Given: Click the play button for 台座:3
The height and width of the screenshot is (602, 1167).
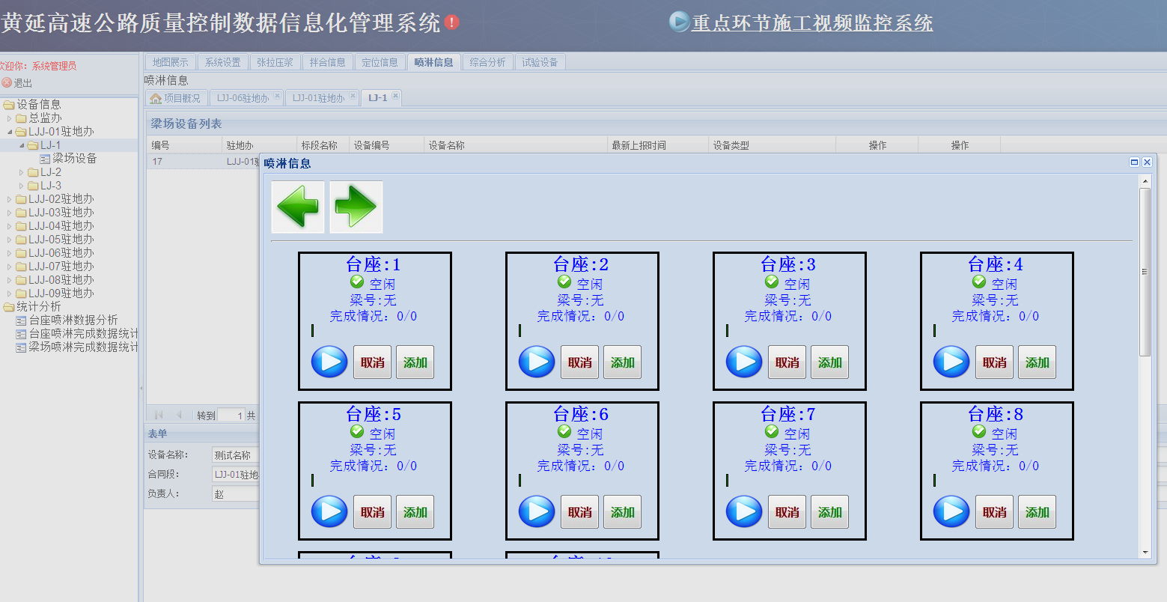Looking at the screenshot, I should point(744,362).
